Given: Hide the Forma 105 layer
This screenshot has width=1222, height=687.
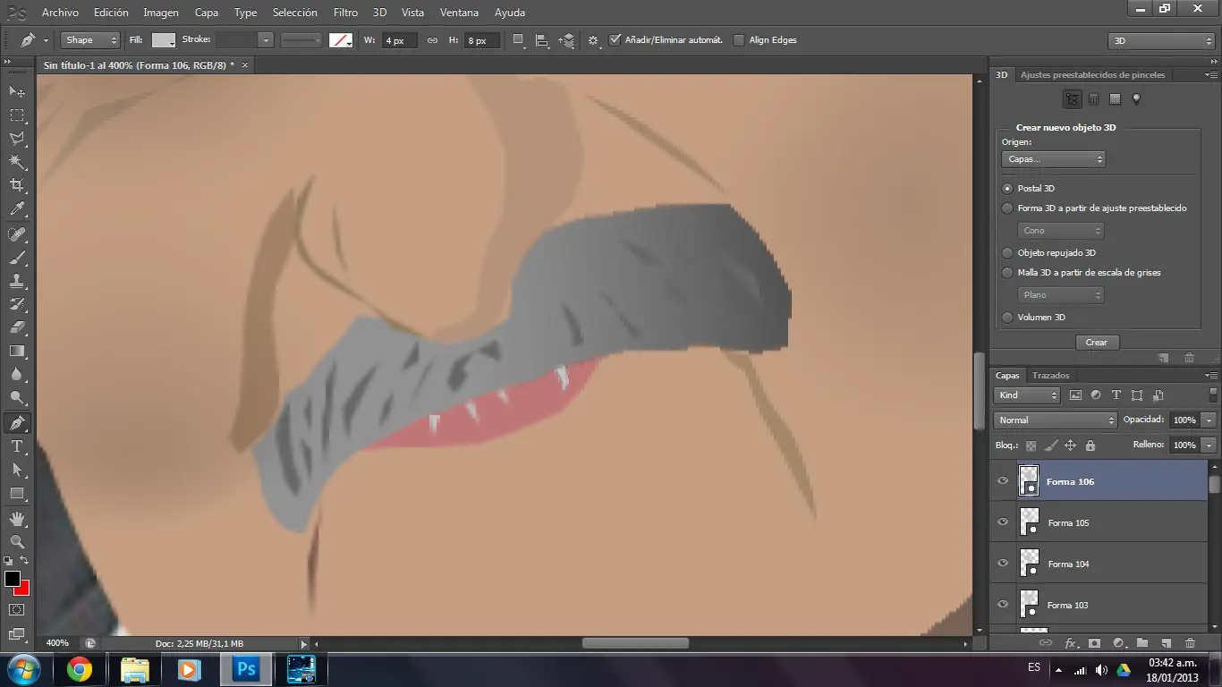Looking at the screenshot, I should (x=1003, y=522).
